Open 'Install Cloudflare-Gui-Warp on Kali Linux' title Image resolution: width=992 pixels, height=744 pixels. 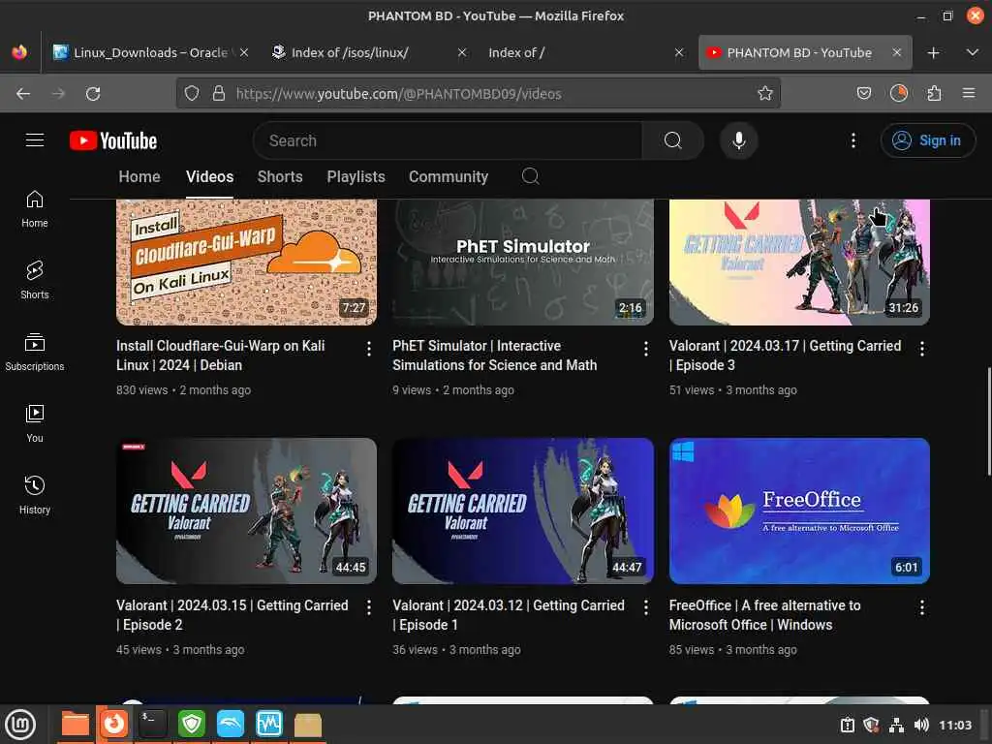[x=220, y=356]
